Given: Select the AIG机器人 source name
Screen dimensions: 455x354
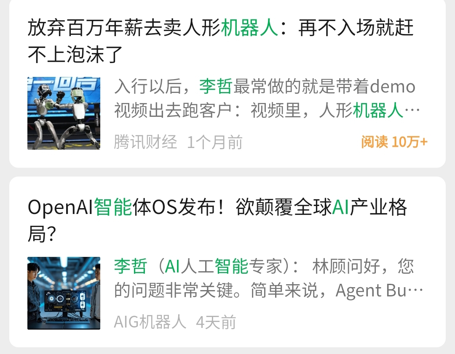Looking at the screenshot, I should (150, 322).
